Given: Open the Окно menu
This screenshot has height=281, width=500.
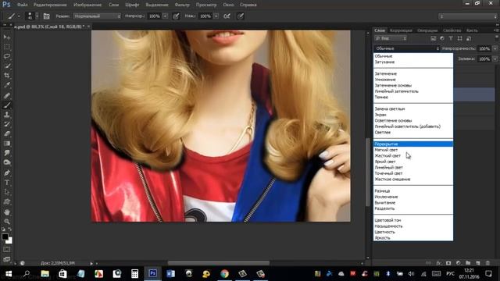Looking at the screenshot, I should pos(228,5).
